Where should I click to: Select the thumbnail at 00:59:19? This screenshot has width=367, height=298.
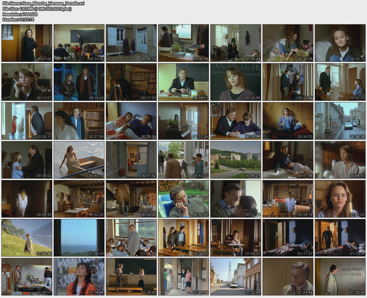(x=288, y=199)
